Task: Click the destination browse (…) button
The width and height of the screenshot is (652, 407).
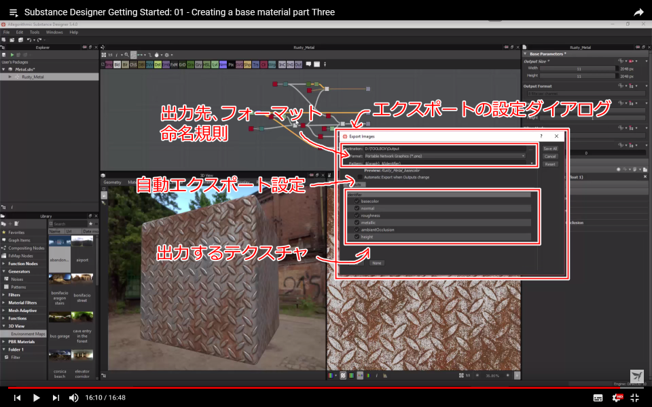Action: [530, 149]
